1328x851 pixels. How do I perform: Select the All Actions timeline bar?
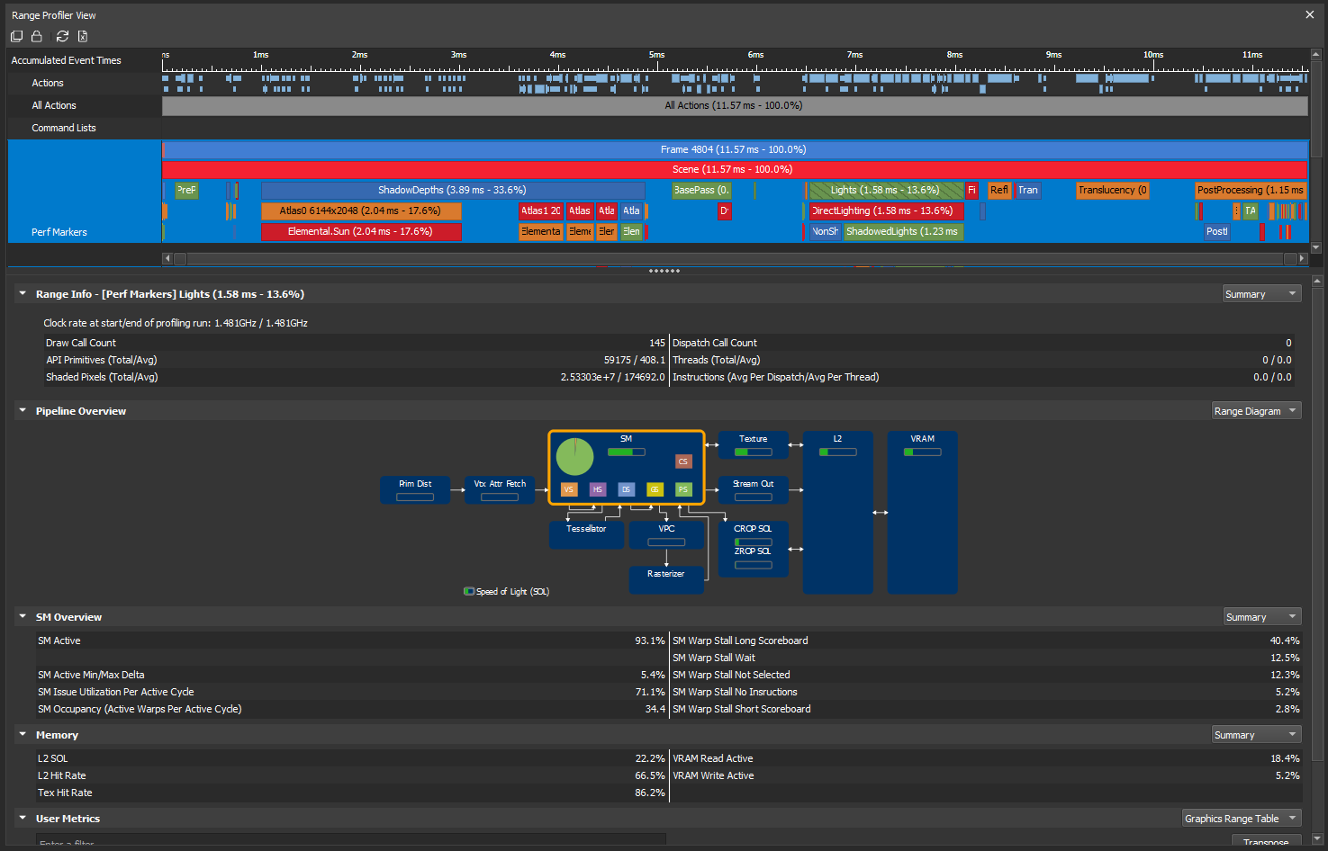tap(734, 105)
